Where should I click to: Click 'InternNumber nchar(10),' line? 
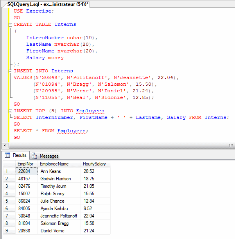point(62,38)
